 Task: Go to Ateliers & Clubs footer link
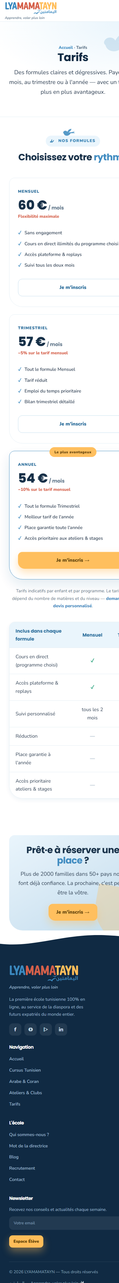coord(25,1093)
